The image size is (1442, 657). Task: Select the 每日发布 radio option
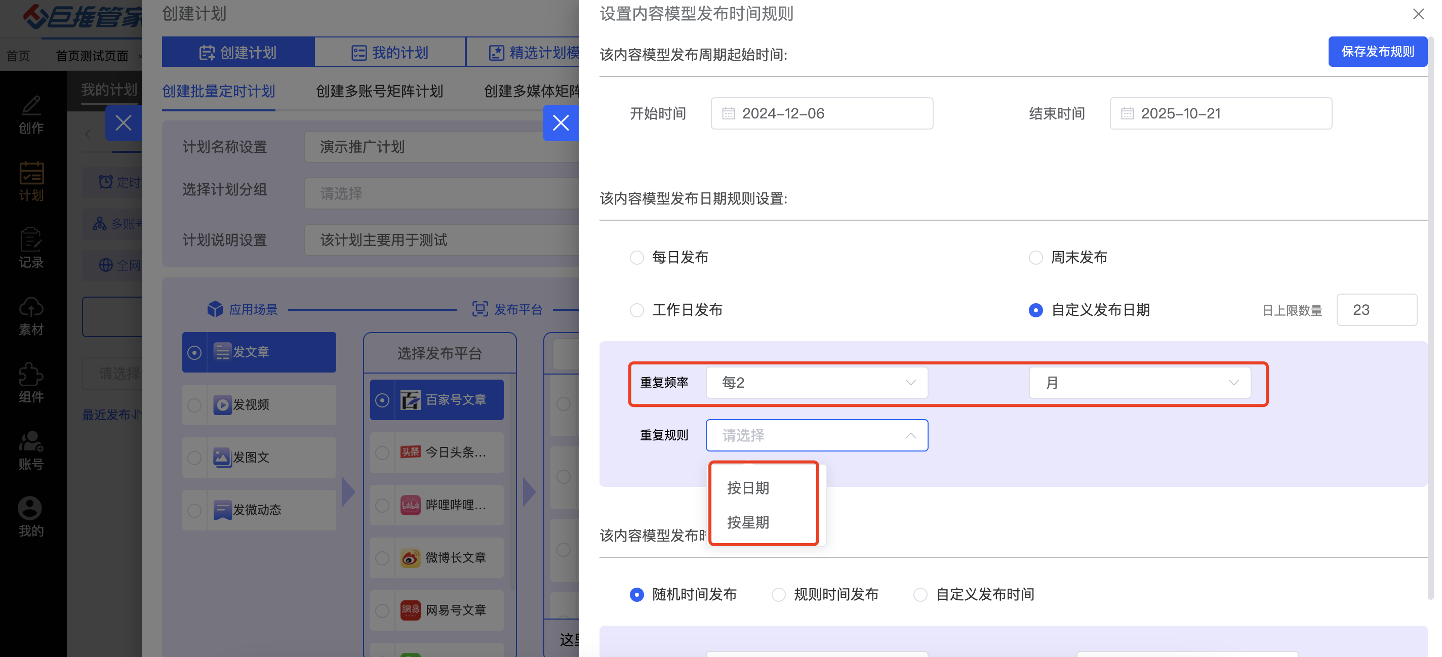coord(636,258)
